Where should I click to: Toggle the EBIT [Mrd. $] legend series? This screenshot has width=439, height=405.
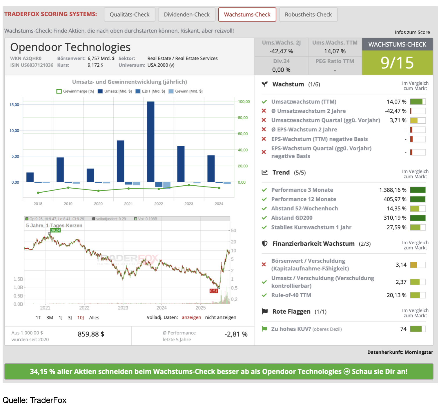pos(150,91)
